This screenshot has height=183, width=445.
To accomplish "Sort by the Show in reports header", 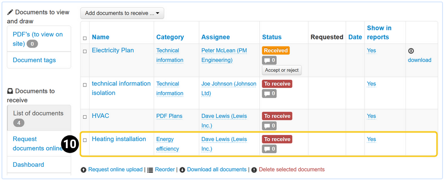I will click(379, 32).
